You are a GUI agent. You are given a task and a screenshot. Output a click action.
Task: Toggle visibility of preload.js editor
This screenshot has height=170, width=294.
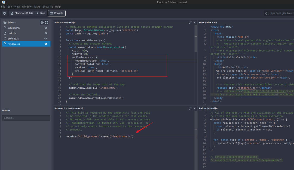(x=46, y=39)
